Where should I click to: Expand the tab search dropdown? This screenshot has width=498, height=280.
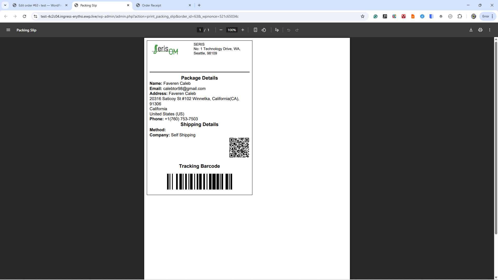coord(5,5)
